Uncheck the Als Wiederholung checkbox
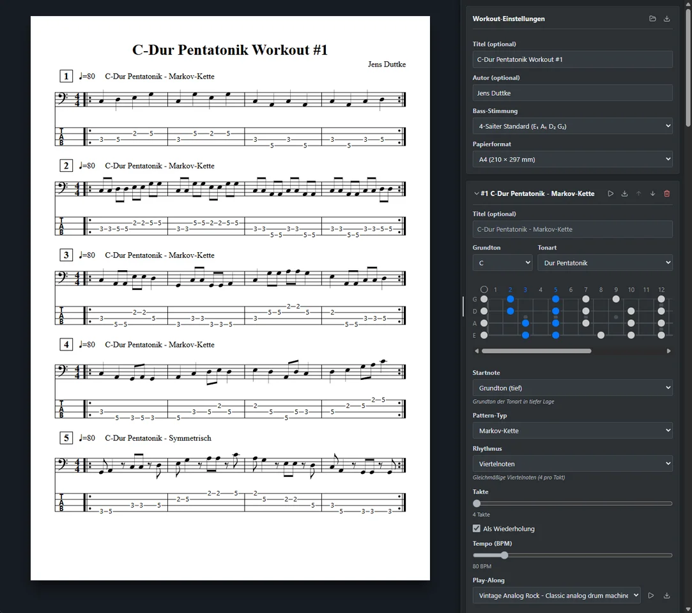Image resolution: width=692 pixels, height=613 pixels. [x=477, y=529]
